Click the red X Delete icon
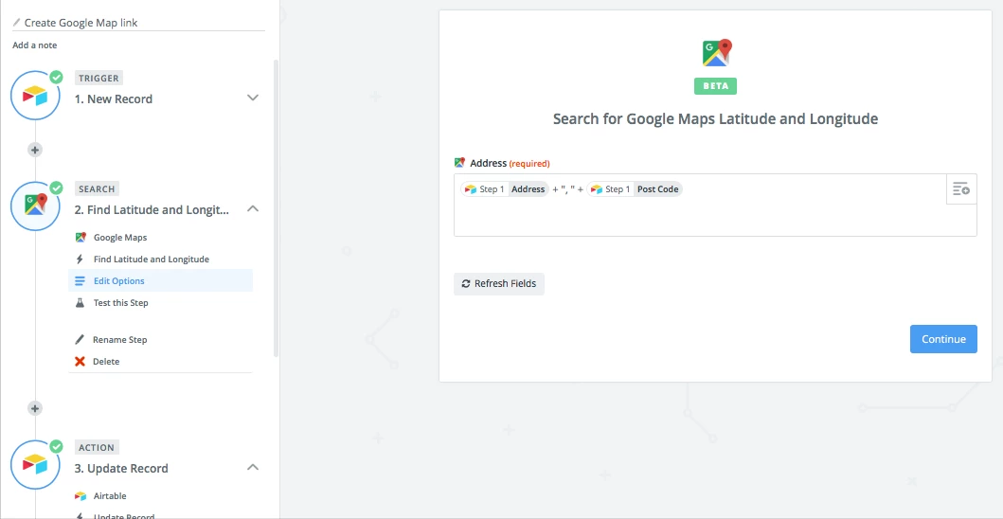The image size is (1003, 519). point(80,362)
